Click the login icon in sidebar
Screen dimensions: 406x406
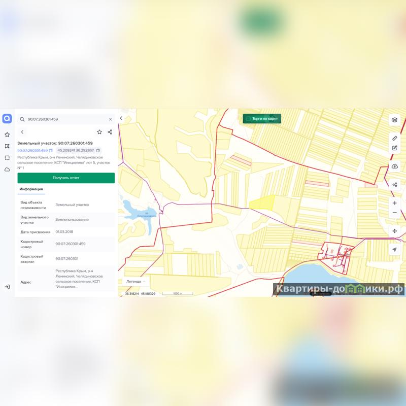pos(7,287)
